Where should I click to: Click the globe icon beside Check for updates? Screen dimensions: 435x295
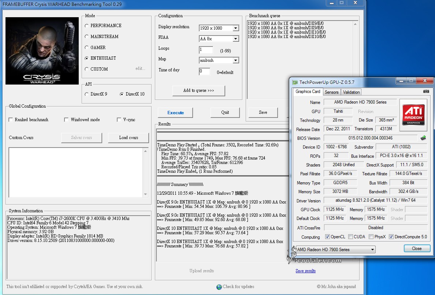coord(219,287)
